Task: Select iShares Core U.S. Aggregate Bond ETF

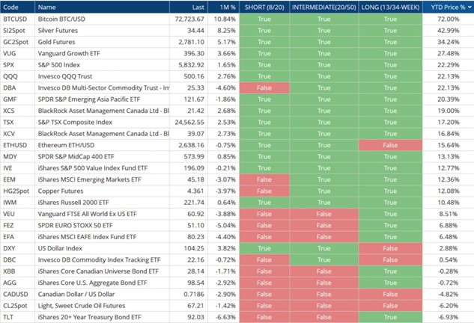Action: [x=102, y=283]
